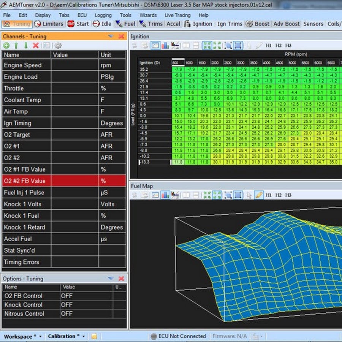342x342 pixels.
Task: Move the channel down with the green down arrow
Action: 26,45
